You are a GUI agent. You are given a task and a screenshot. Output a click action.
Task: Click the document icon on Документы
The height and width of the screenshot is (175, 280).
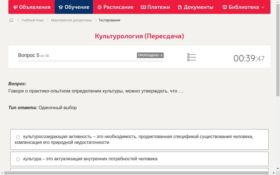tap(180, 7)
